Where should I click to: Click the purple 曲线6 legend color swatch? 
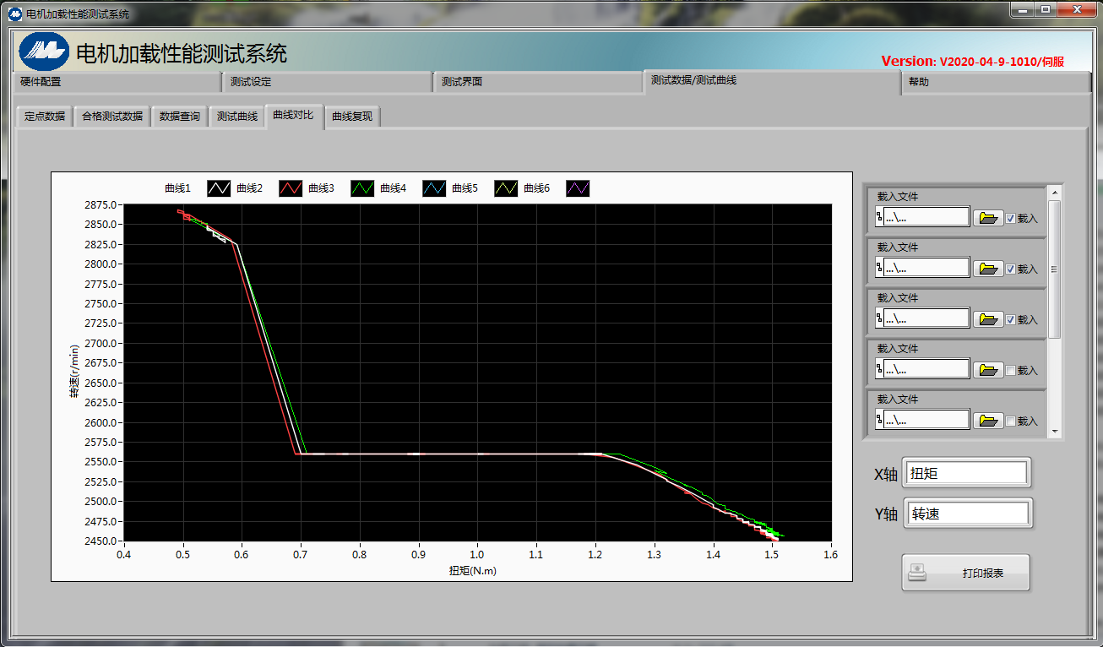coord(578,188)
